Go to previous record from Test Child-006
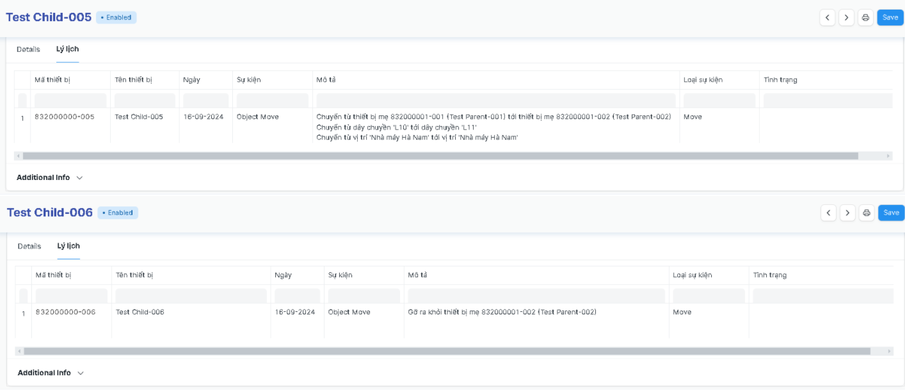 (x=829, y=213)
